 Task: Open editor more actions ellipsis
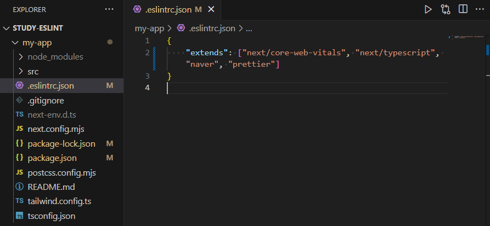tap(480, 9)
